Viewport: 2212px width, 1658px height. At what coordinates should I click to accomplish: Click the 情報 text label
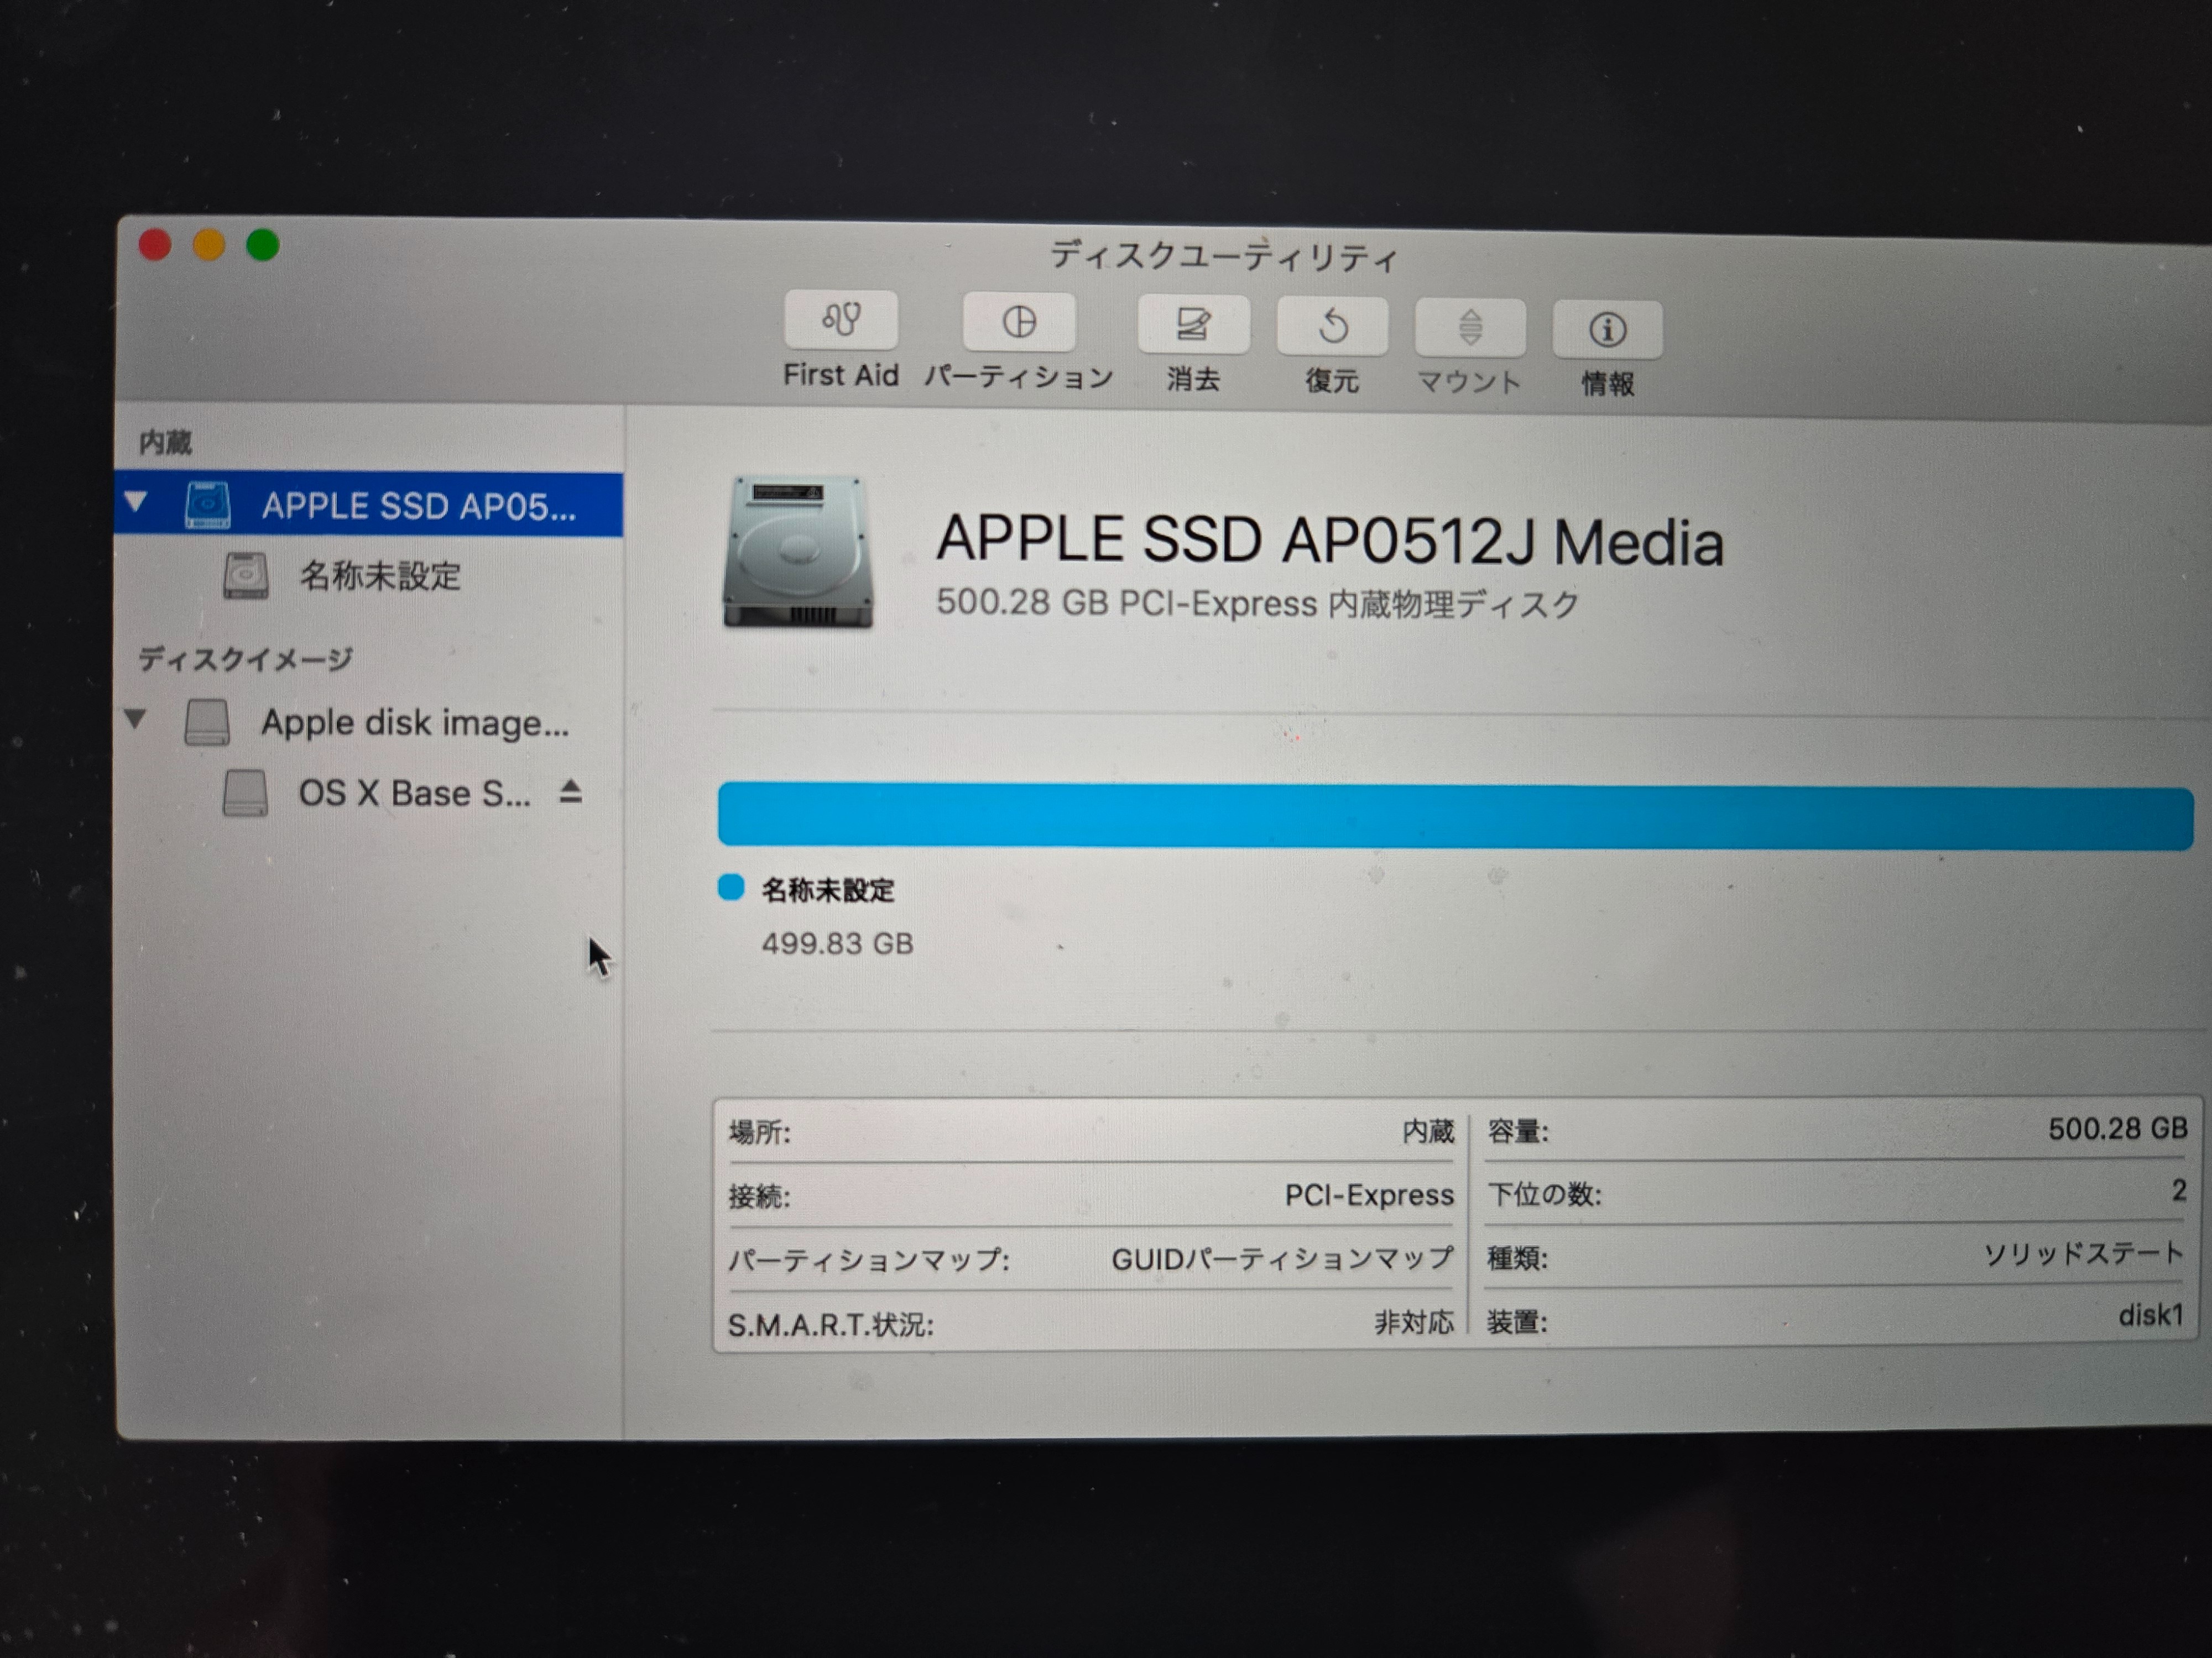coord(1607,384)
